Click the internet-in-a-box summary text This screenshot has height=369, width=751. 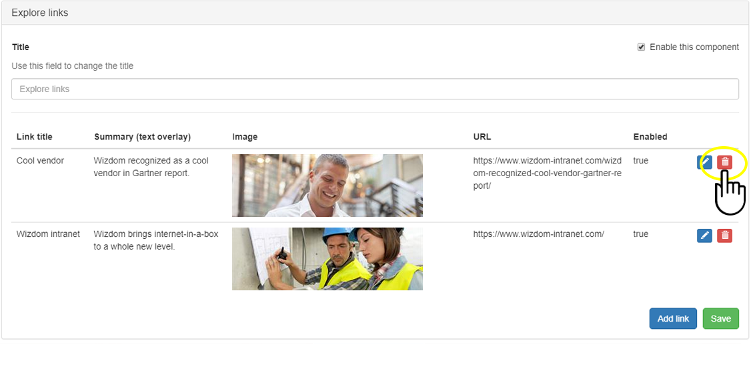pyautogui.click(x=155, y=240)
